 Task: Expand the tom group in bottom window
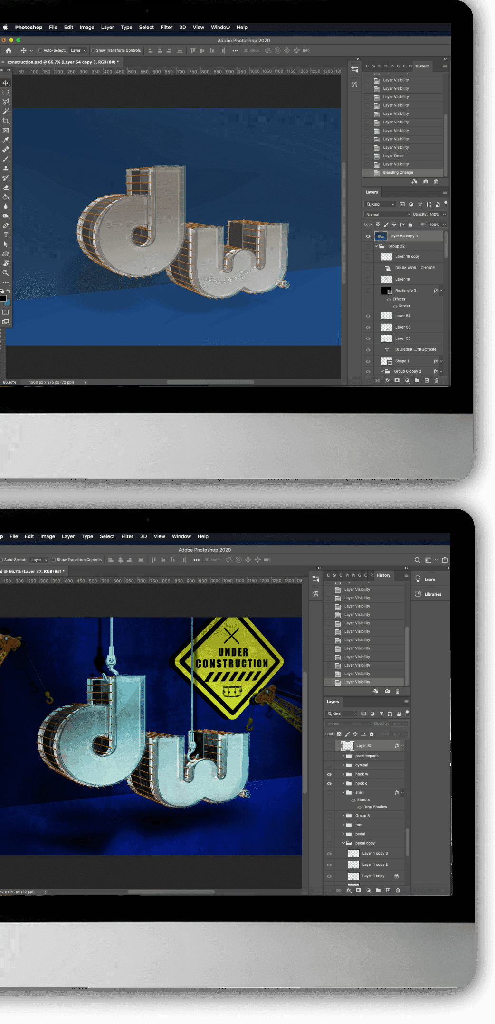tap(343, 825)
